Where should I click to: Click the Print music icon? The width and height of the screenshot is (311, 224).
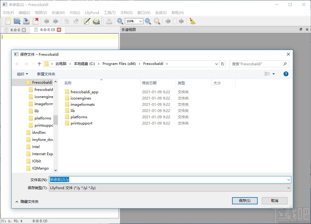pos(109,21)
